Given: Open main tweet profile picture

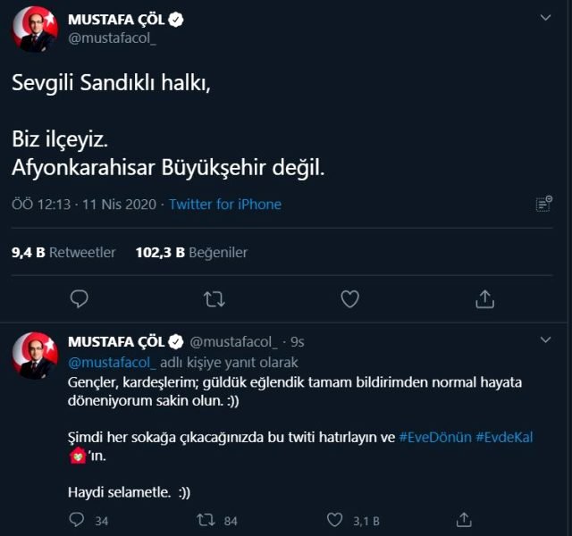Looking at the screenshot, I should tap(36, 28).
